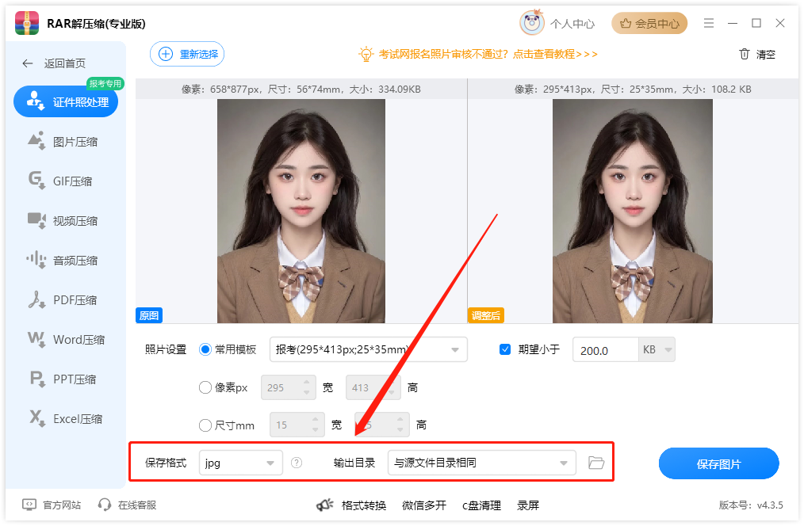Click the 版本号: v4.3.5 text
The image size is (804, 526).
(751, 505)
